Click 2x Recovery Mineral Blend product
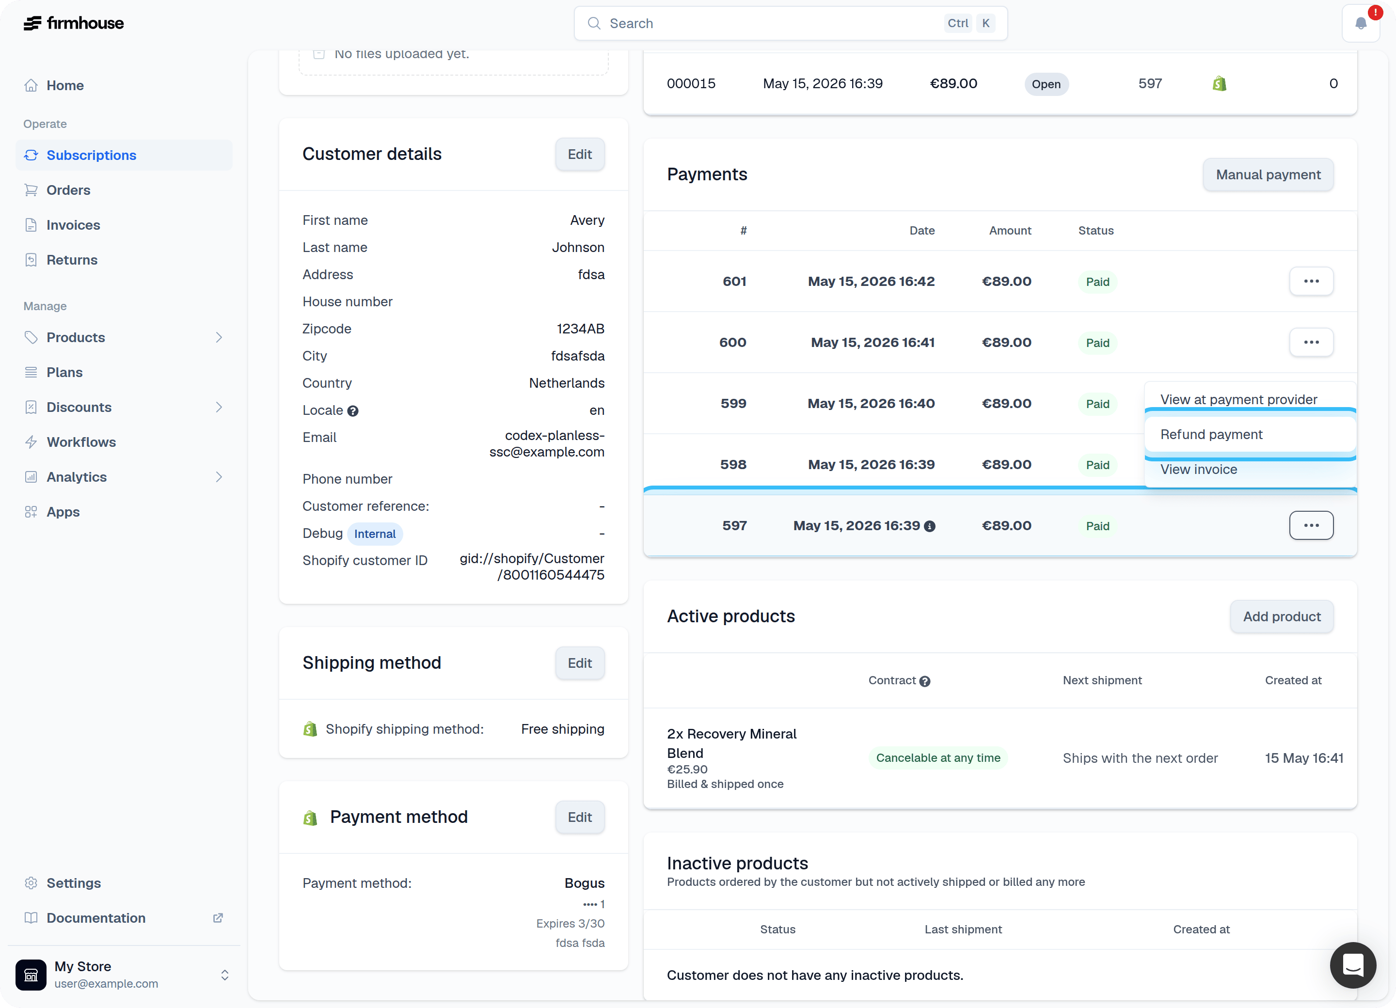Viewport: 1396px width, 1008px height. click(x=732, y=743)
